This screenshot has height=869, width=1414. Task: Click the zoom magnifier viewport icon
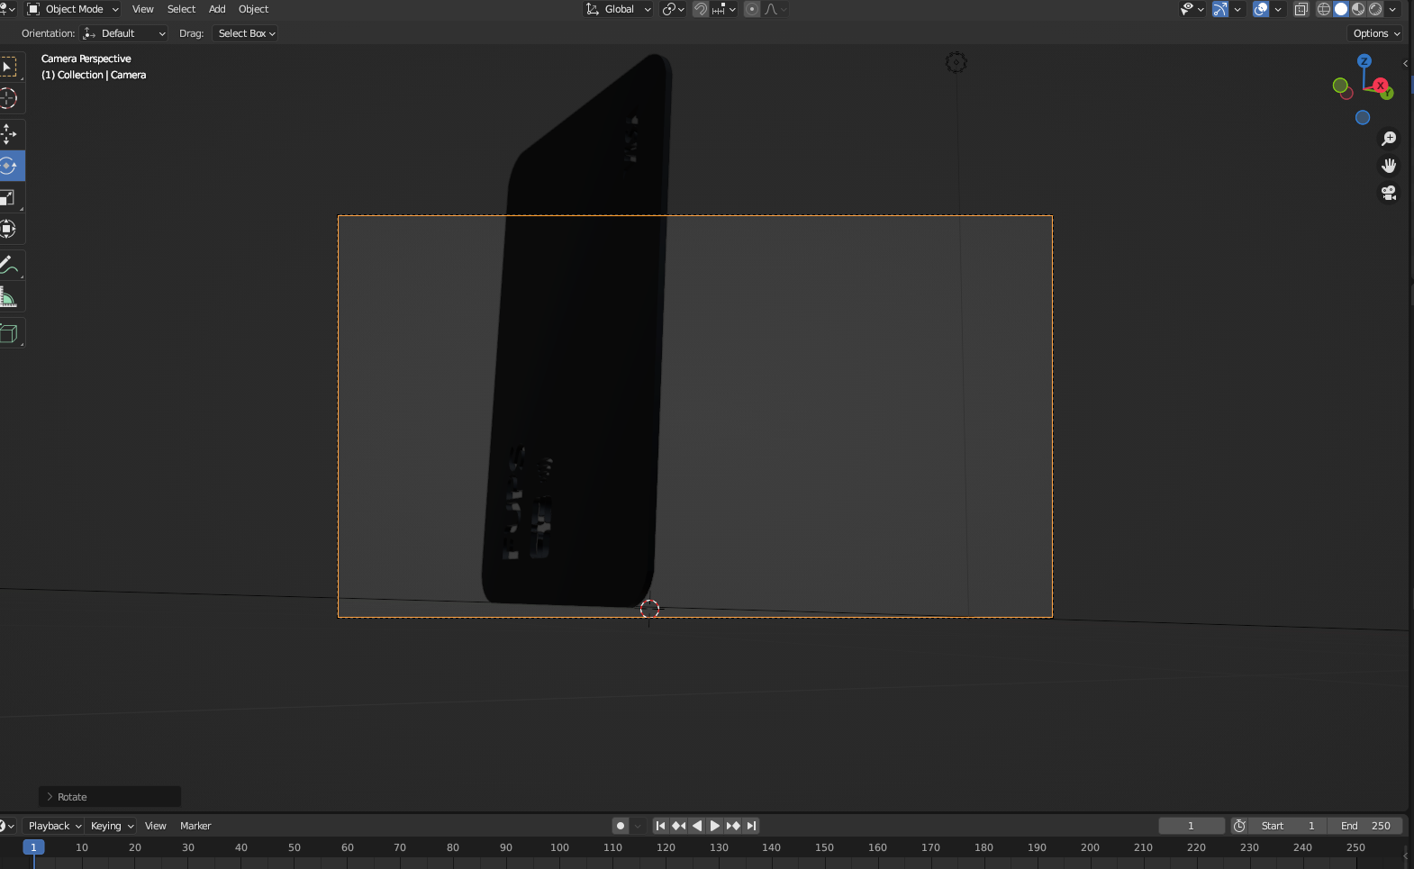pos(1389,139)
